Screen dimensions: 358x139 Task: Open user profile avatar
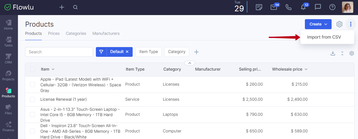pyautogui.click(x=348, y=7)
